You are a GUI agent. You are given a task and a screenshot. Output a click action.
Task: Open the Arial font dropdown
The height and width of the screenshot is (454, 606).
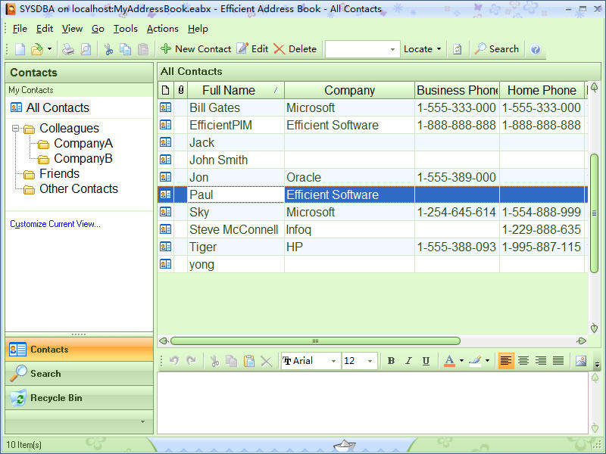pyautogui.click(x=333, y=361)
